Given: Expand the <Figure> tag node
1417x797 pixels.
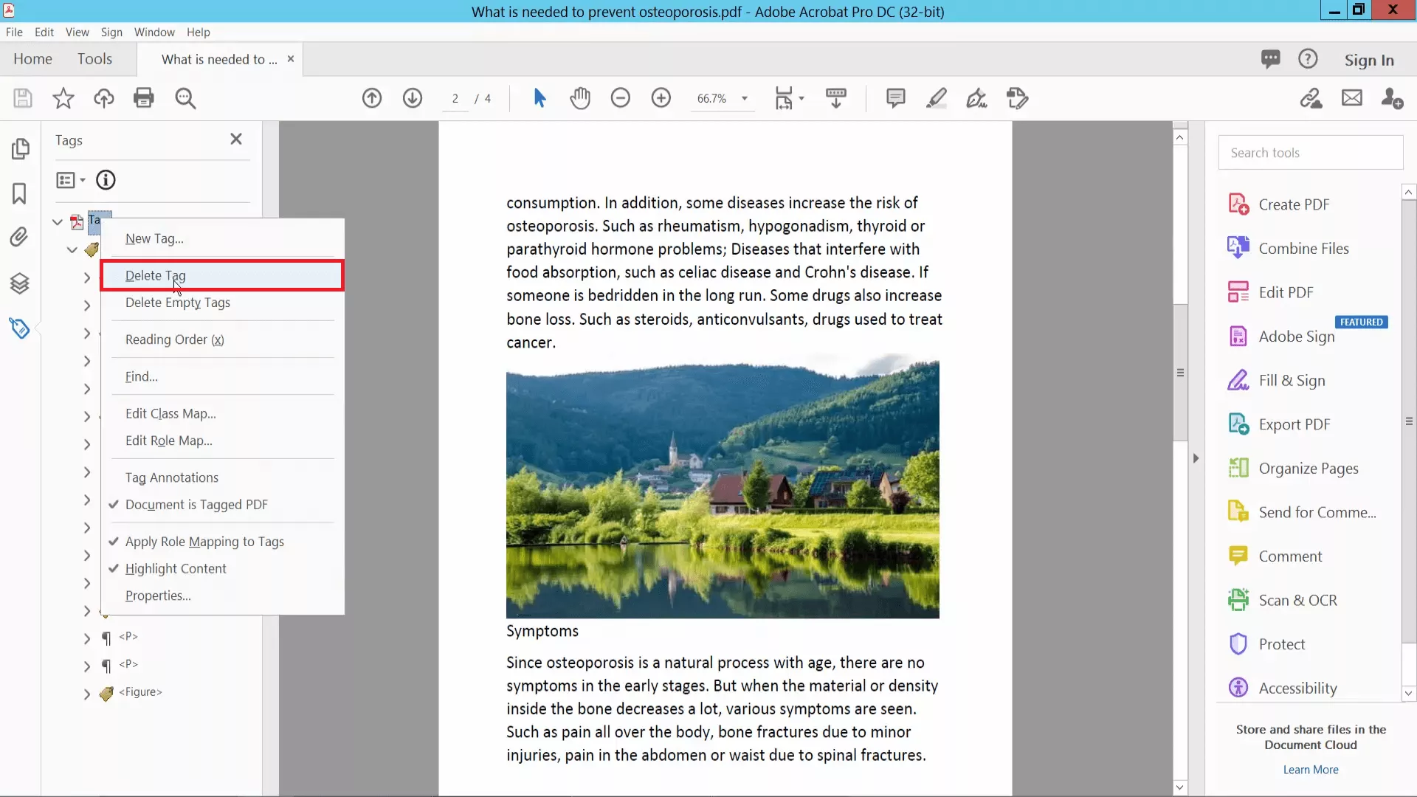Looking at the screenshot, I should [86, 693].
